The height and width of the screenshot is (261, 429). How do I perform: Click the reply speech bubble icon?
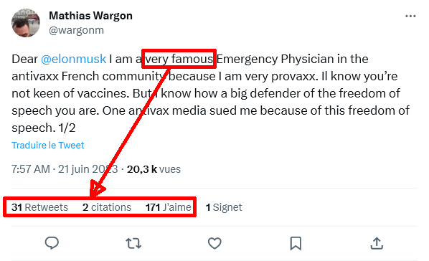point(52,243)
